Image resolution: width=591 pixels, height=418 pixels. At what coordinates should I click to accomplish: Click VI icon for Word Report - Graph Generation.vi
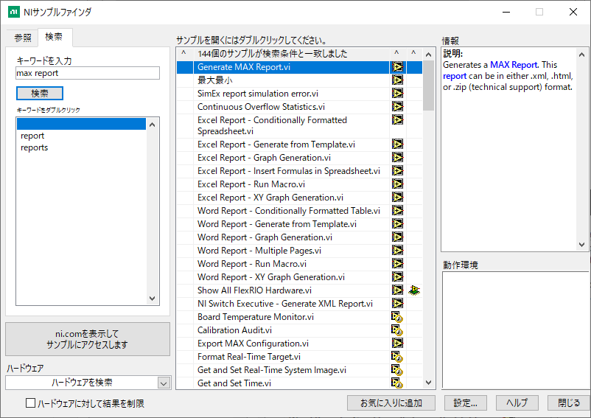point(397,237)
